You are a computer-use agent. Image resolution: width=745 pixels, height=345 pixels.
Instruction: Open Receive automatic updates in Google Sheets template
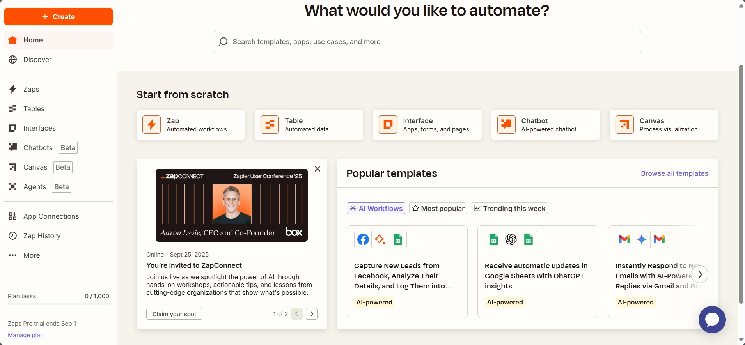click(538, 272)
